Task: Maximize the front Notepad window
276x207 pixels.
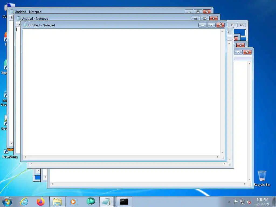Action: coord(211,25)
